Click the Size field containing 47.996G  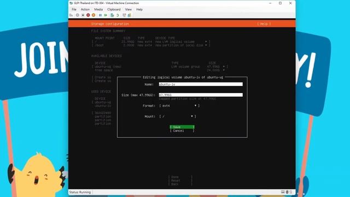tap(201, 95)
